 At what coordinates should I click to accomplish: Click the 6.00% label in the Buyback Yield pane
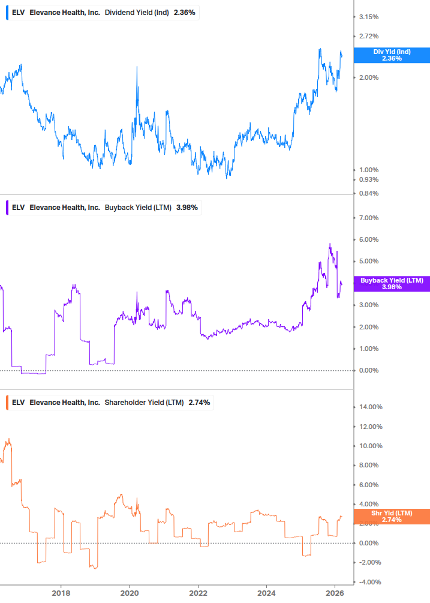pyautogui.click(x=368, y=239)
